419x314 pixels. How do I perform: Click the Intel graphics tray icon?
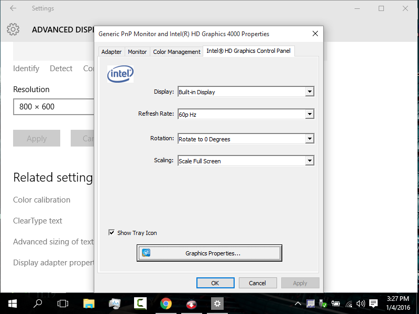(311, 303)
